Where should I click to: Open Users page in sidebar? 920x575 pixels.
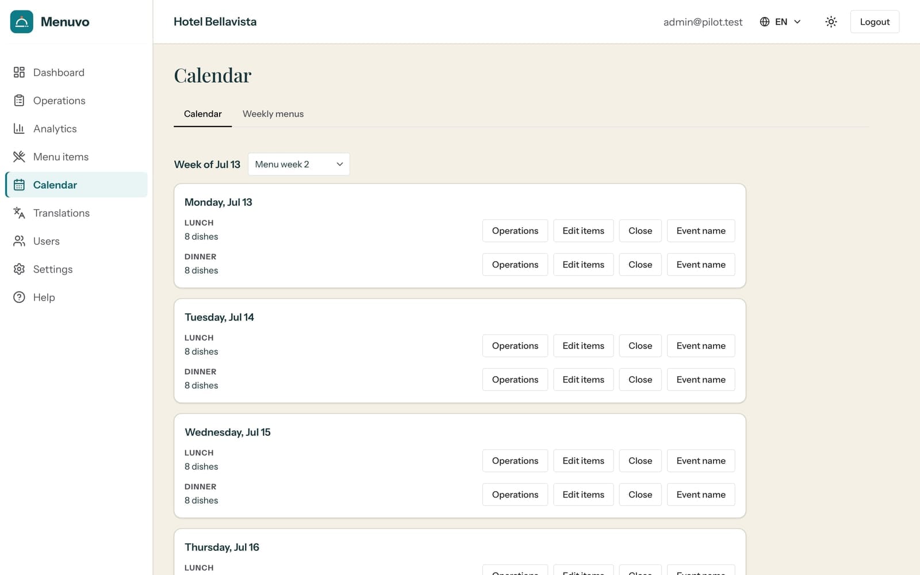(x=76, y=241)
